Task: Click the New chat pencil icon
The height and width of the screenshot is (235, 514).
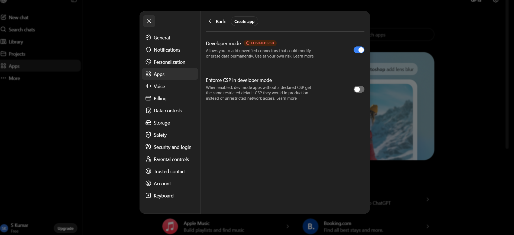Action: pyautogui.click(x=3, y=17)
